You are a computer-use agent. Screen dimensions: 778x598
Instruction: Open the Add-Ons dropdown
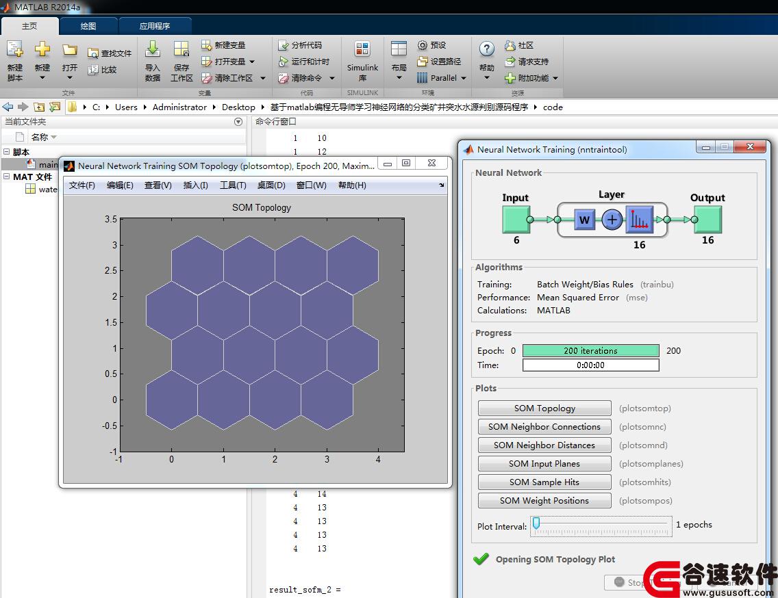click(555, 78)
